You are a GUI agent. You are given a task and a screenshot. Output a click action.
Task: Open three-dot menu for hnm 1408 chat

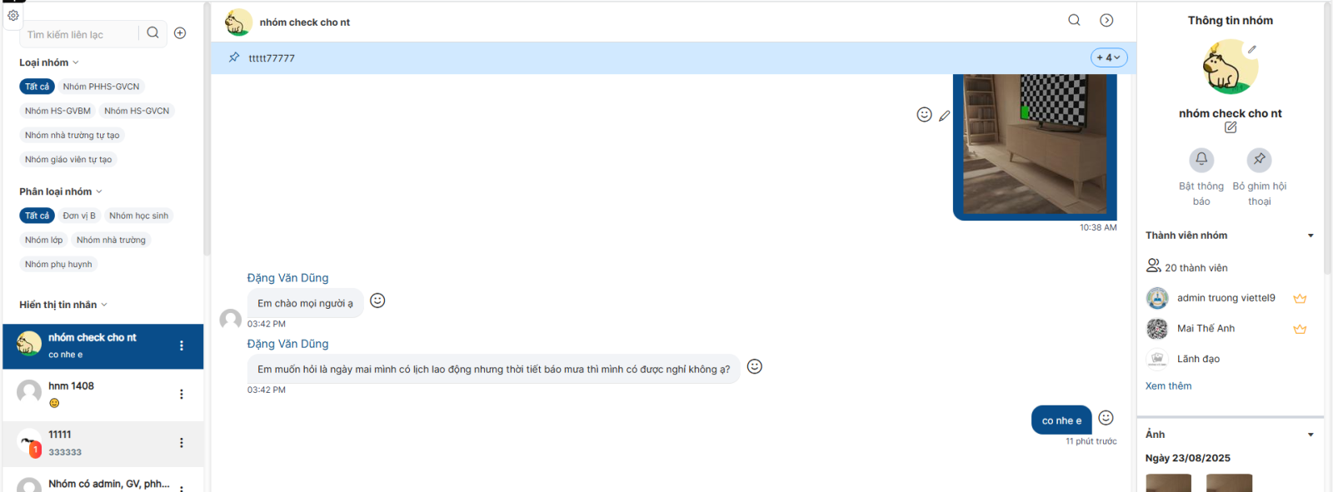[x=182, y=394]
